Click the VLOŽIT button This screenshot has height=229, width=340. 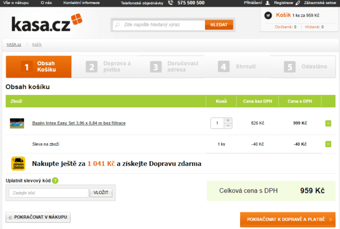tap(101, 192)
